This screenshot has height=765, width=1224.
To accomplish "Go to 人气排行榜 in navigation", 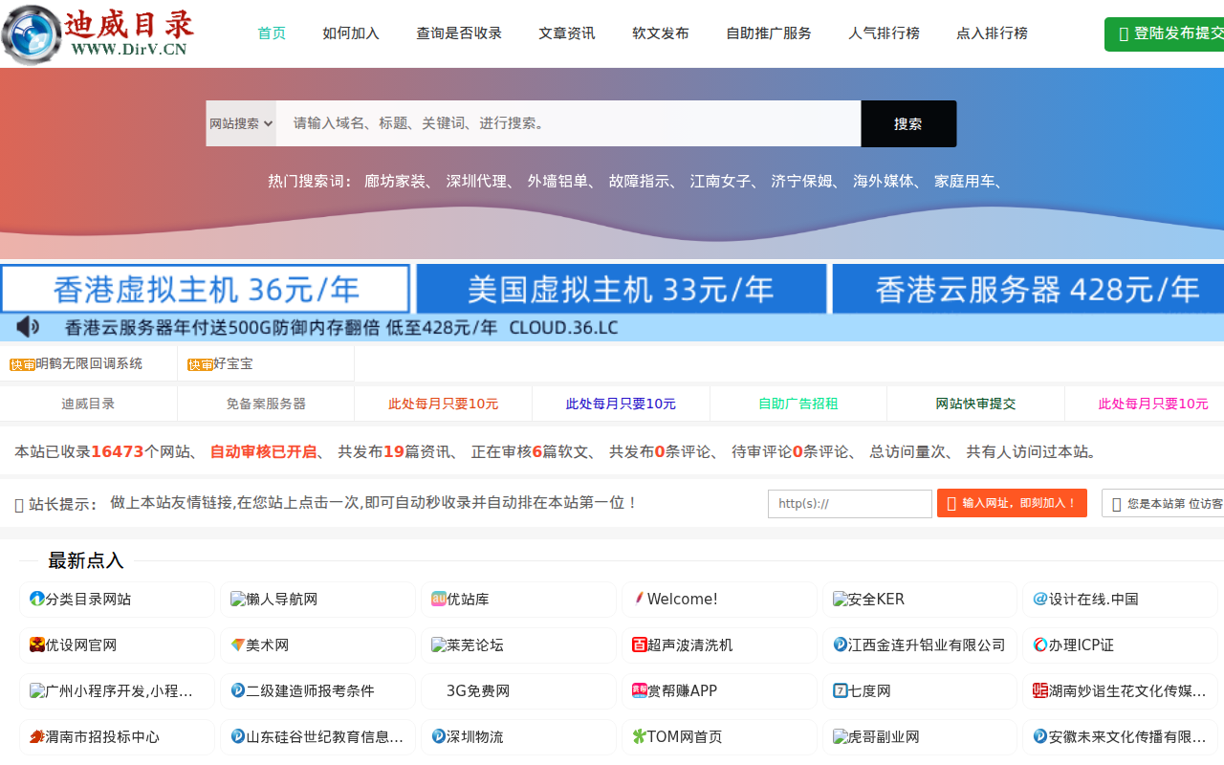I will 884,33.
